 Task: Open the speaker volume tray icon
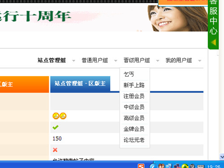point(192,166)
